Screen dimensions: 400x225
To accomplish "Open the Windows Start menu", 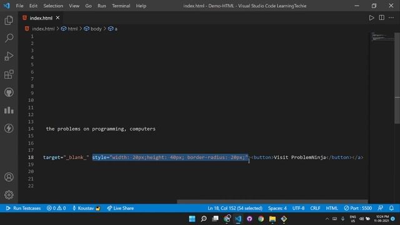I will point(192,219).
